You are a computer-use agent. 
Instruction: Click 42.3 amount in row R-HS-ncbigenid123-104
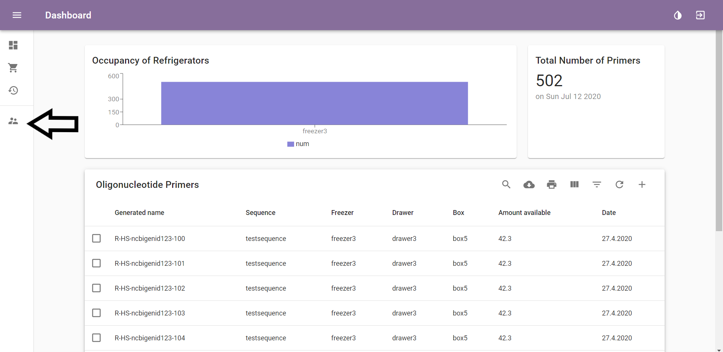(505, 338)
